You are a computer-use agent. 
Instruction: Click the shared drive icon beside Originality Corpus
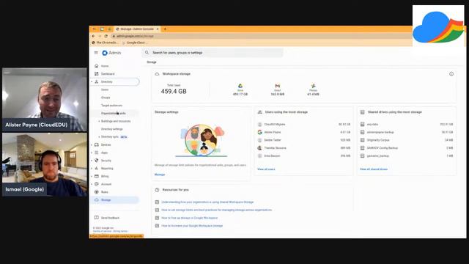point(362,140)
